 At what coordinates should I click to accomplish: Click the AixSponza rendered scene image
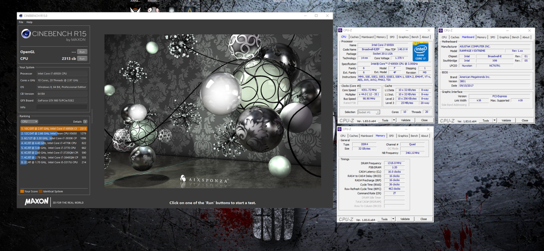click(x=212, y=111)
